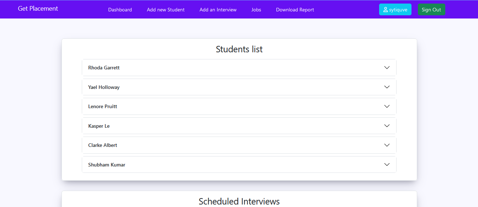The image size is (478, 207).
Task: Select the Yael Holloway student name
Action: click(104, 87)
